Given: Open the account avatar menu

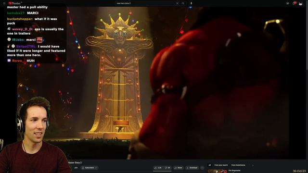Looking at the screenshot, I should (300, 3).
